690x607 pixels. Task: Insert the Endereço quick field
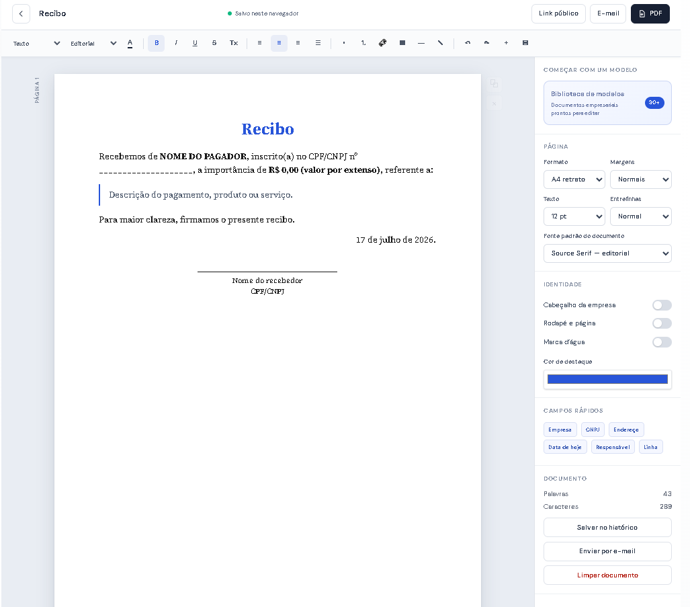click(x=626, y=430)
